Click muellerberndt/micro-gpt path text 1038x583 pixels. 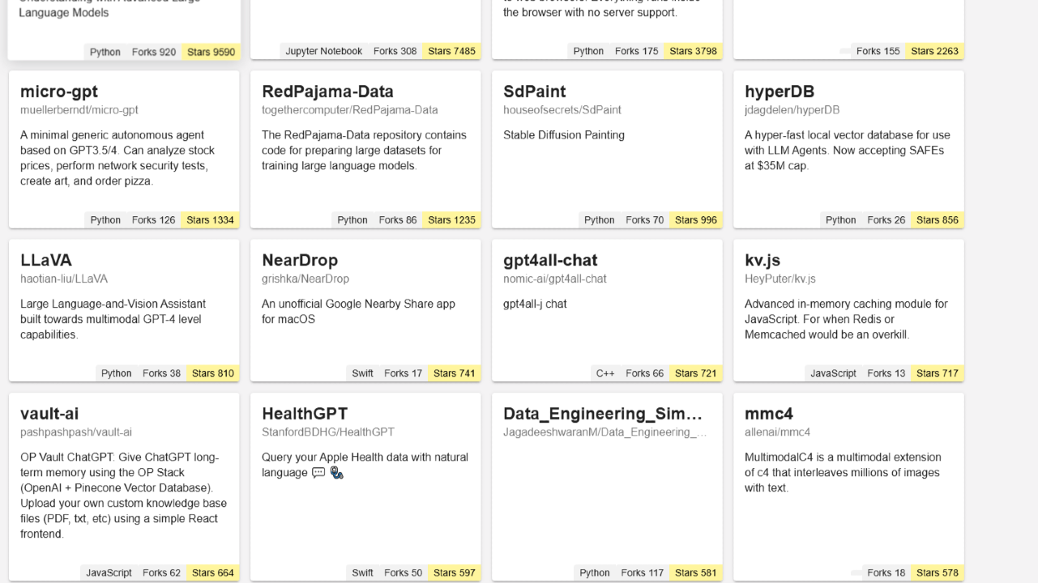pos(79,110)
